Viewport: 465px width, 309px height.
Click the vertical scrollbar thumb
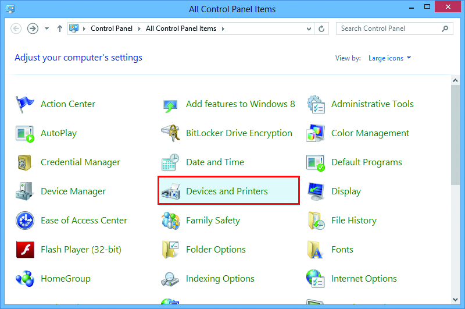click(455, 135)
